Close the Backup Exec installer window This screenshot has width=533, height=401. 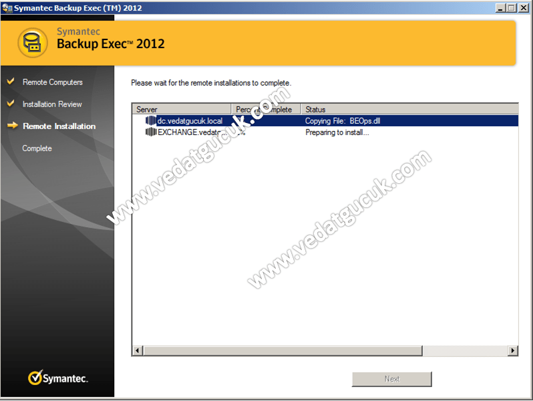tap(524, 8)
